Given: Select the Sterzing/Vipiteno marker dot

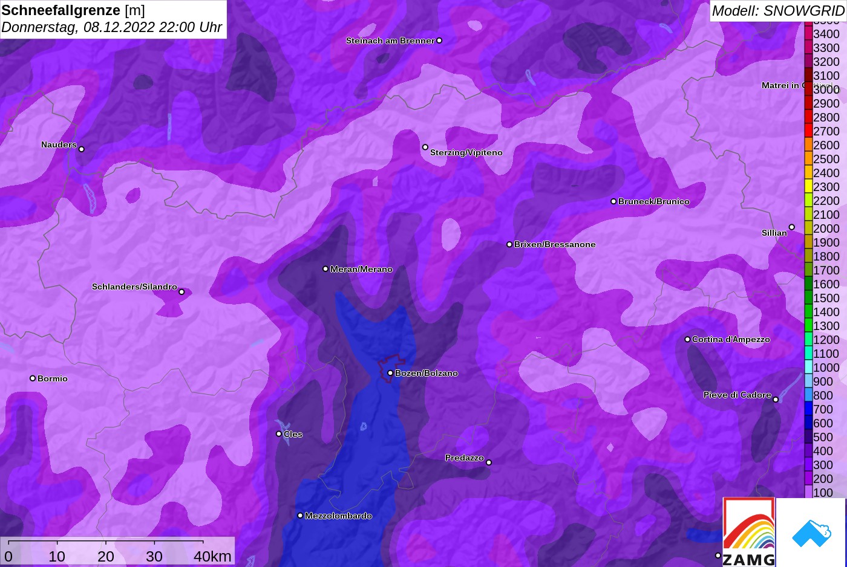Looking at the screenshot, I should (425, 147).
